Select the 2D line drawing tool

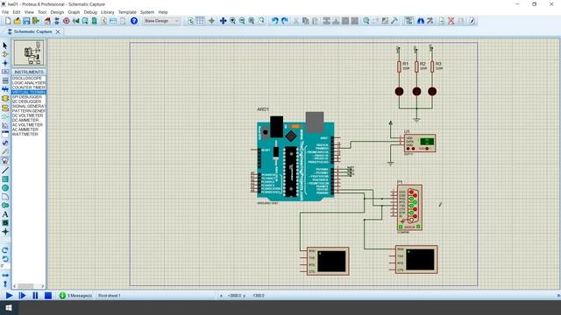pos(5,171)
